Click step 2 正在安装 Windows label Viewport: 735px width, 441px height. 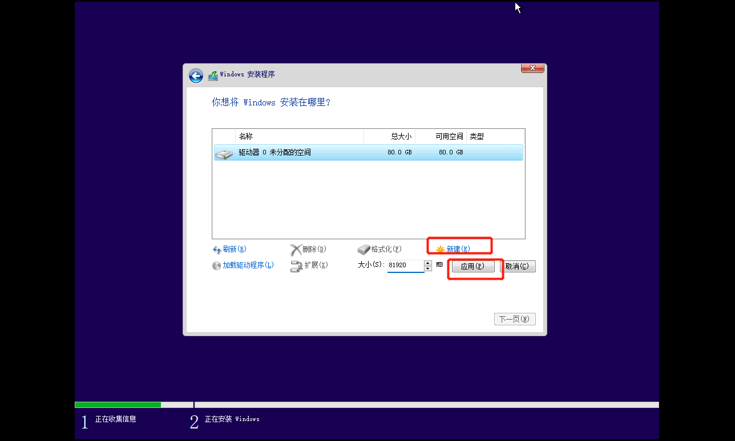(232, 419)
